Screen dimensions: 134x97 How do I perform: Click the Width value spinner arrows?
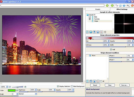click(133, 45)
